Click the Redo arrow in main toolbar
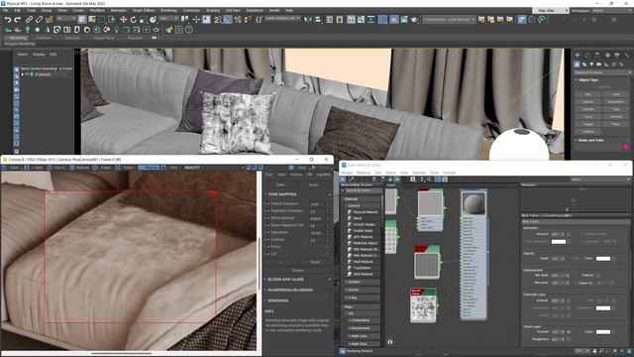This screenshot has height=357, width=634. pos(18,20)
